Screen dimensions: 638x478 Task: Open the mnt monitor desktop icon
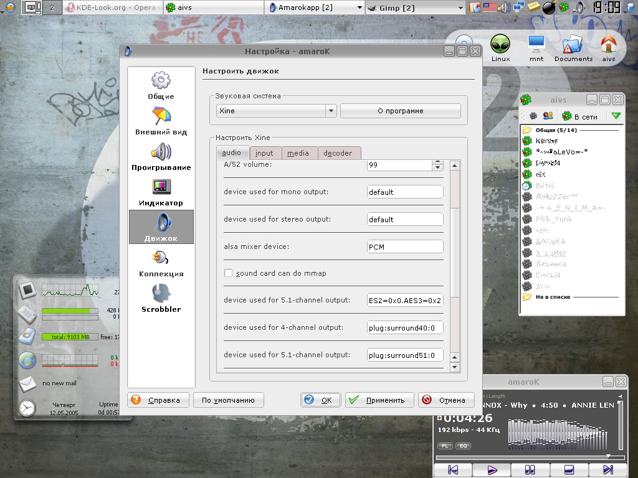coord(536,48)
